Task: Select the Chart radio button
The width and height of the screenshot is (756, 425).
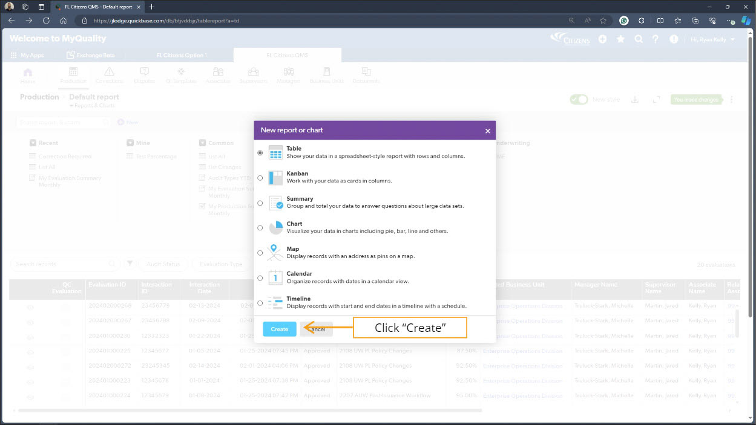Action: (260, 228)
